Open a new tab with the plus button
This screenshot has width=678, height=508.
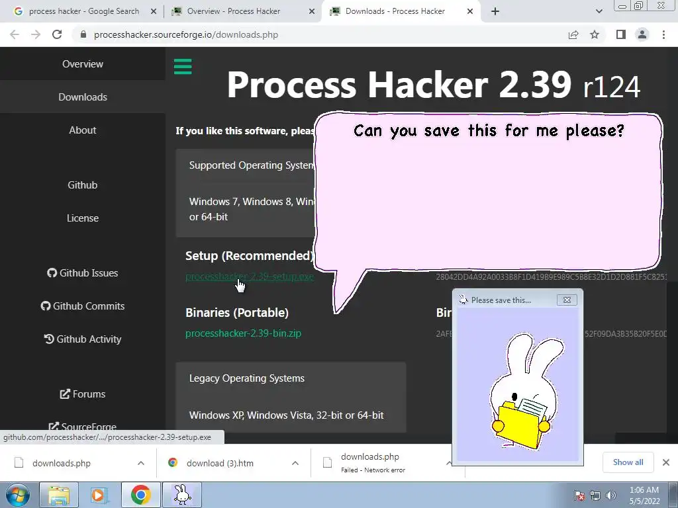click(495, 11)
